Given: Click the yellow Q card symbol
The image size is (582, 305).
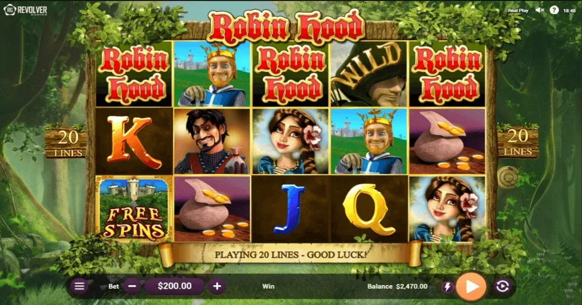Looking at the screenshot, I should (x=369, y=209).
